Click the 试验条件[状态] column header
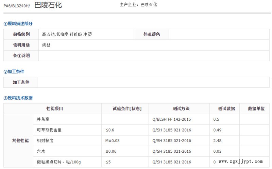272x169 pixels. pos(127,109)
